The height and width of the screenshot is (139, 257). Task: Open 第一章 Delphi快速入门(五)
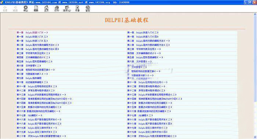(x=32, y=41)
